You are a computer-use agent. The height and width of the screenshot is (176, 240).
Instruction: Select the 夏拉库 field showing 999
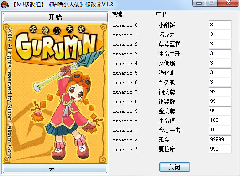[x=220, y=149]
